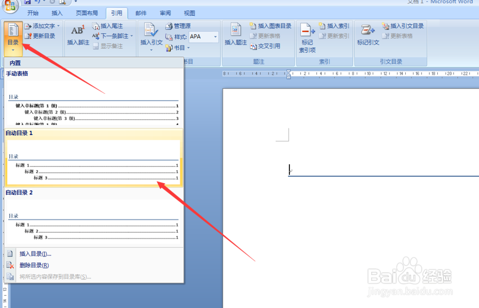This screenshot has width=479, height=308.
Task: Click the Save icon in quick access toolbar
Action: click(27, 2)
